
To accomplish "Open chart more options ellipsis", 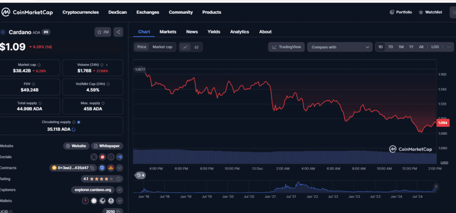I will click(x=449, y=47).
